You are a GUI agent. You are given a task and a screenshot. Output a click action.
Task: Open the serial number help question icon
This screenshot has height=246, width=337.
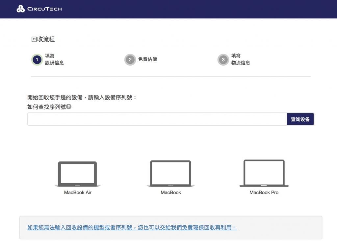pos(68,107)
